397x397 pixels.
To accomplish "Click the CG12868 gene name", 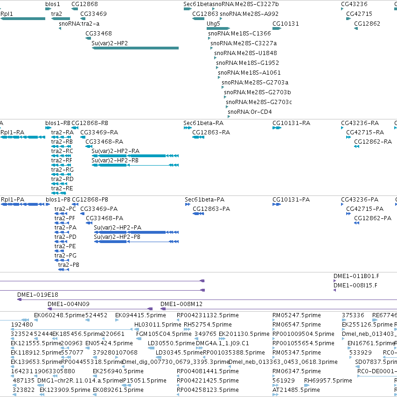I will 84,4.
